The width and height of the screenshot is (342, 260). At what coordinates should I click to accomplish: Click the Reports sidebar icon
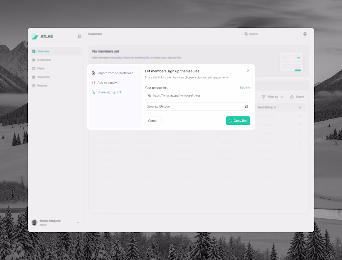(x=34, y=85)
